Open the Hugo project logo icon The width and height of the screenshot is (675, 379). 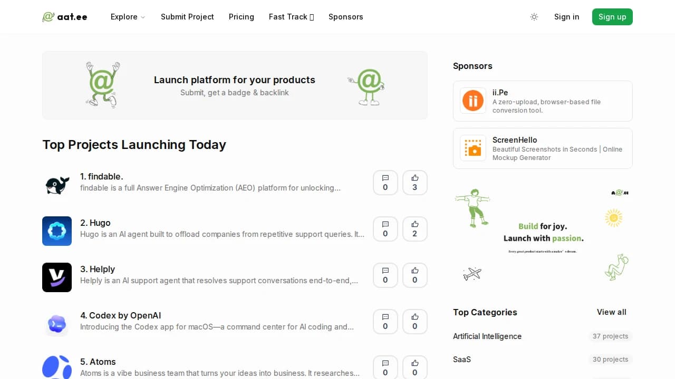[x=57, y=231]
